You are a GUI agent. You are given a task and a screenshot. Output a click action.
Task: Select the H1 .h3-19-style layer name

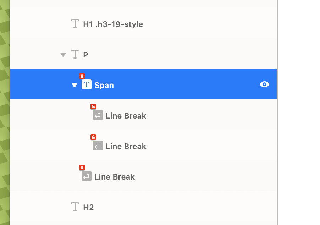click(x=113, y=24)
